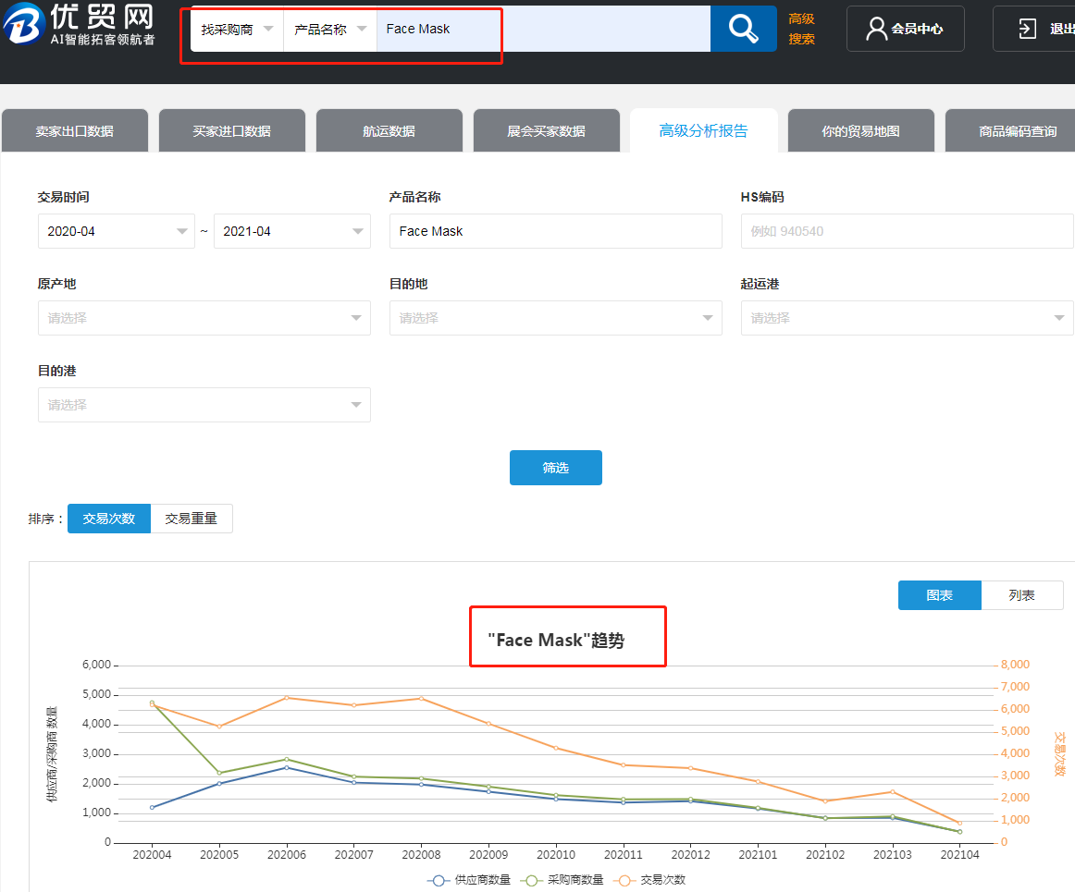Open the 原产地 selection dropdown
This screenshot has width=1075, height=892.
pos(204,318)
